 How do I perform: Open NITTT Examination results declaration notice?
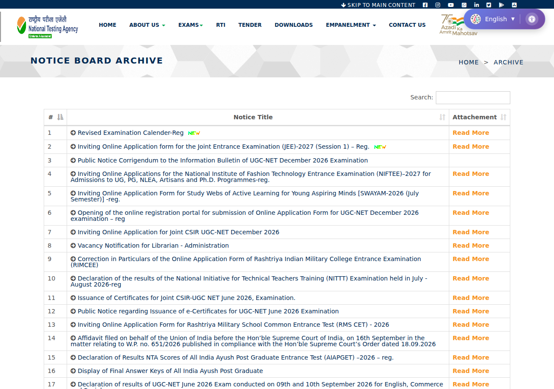click(x=249, y=282)
